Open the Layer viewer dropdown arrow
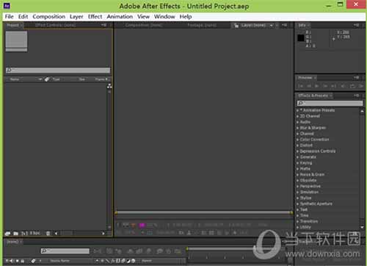This screenshot has width=367, height=266. (x=272, y=25)
